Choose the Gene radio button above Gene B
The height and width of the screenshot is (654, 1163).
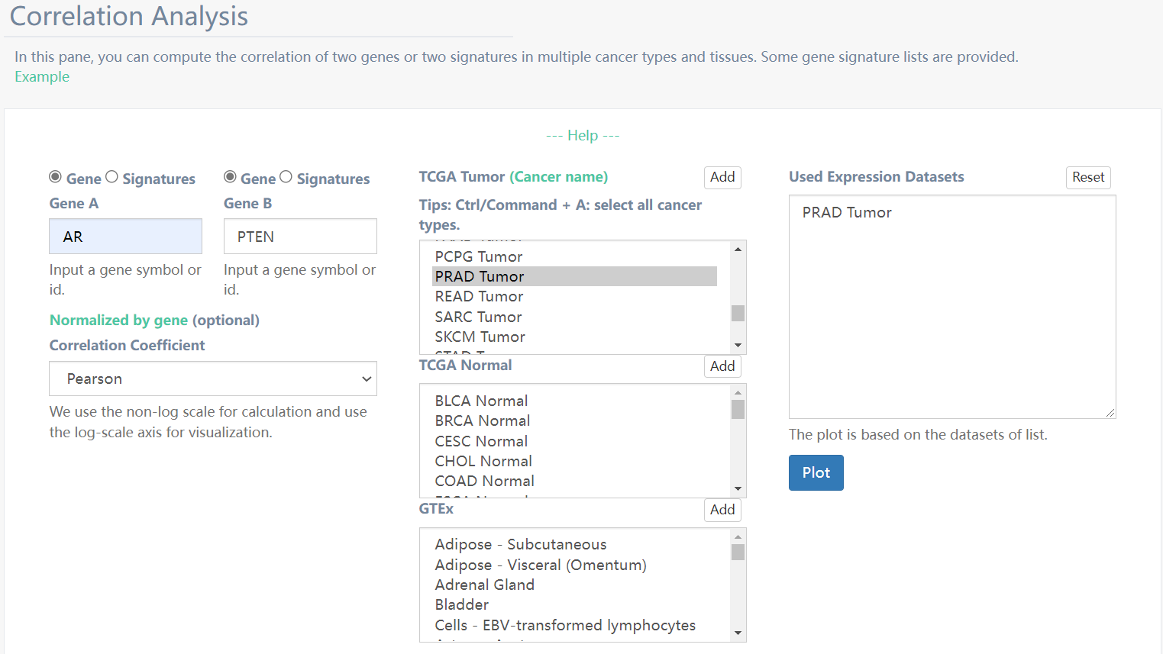(x=230, y=177)
